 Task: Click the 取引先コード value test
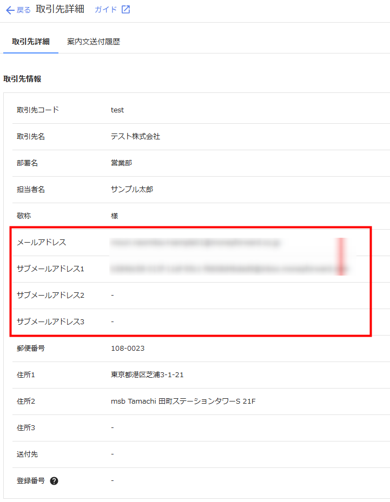[x=117, y=110]
